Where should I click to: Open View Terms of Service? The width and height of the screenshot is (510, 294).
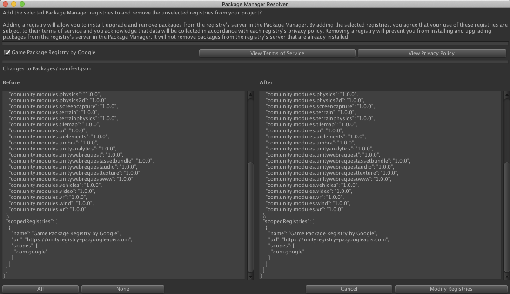[277, 53]
